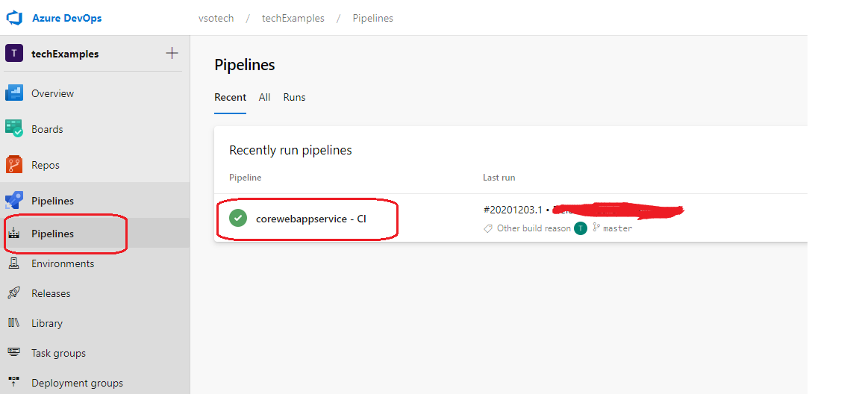Click the Task groups icon
Image resolution: width=859 pixels, height=394 pixels.
[13, 352]
